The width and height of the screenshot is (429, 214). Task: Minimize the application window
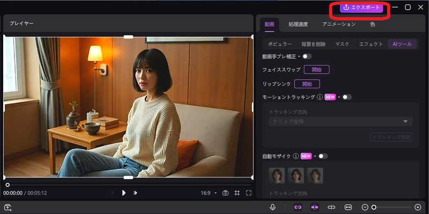coord(395,8)
